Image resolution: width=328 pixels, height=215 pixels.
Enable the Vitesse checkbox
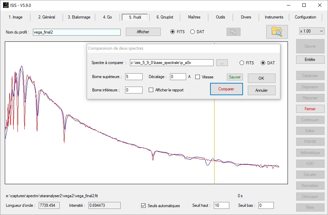point(197,77)
